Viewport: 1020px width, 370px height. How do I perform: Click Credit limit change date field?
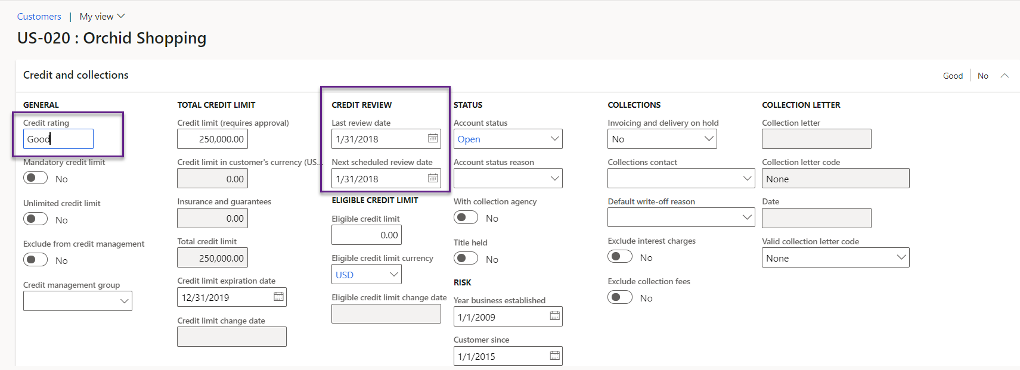tap(231, 337)
